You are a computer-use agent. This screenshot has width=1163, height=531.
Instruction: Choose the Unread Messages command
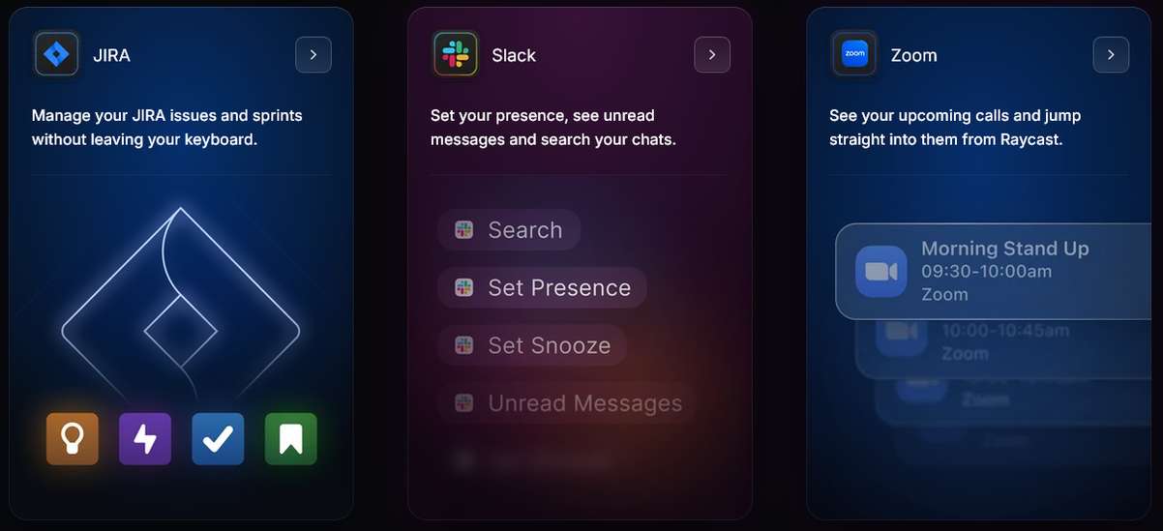568,403
